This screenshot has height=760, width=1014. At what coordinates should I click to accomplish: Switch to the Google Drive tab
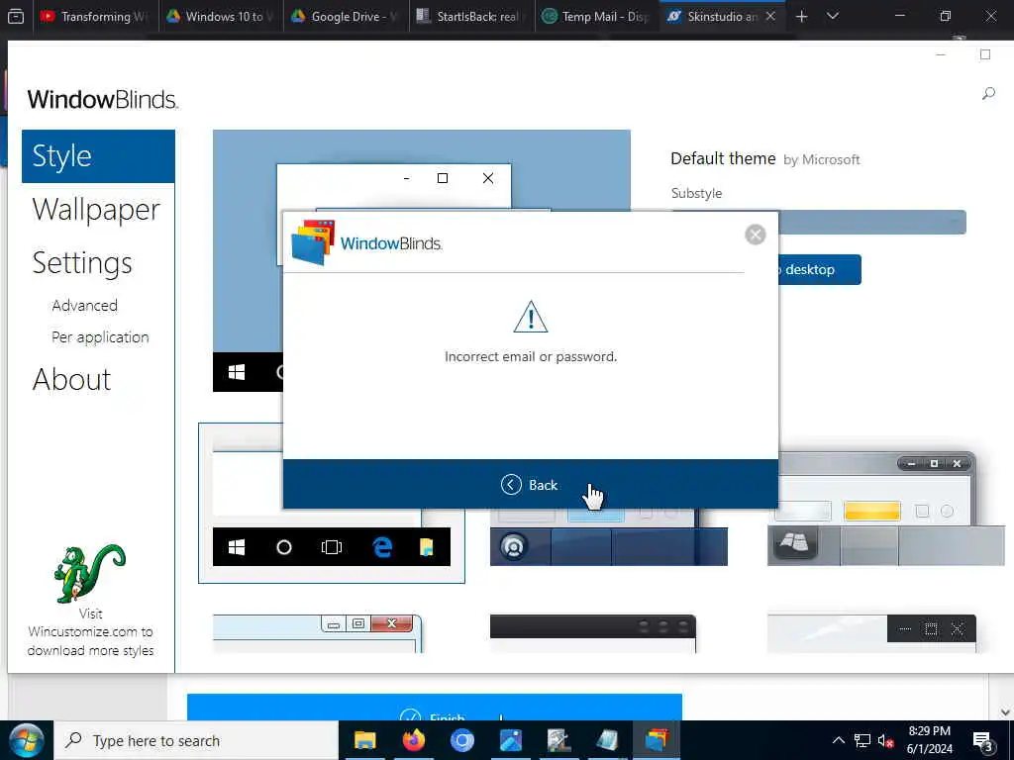pos(346,16)
